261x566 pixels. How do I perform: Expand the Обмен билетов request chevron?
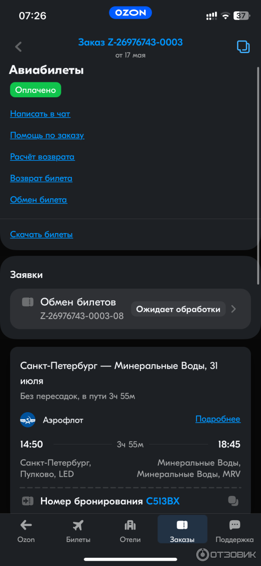pyautogui.click(x=234, y=309)
